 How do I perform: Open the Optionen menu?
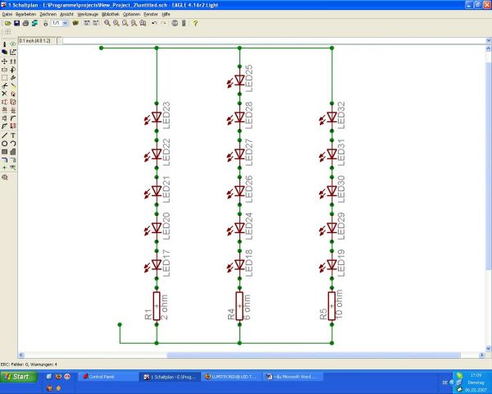point(132,14)
